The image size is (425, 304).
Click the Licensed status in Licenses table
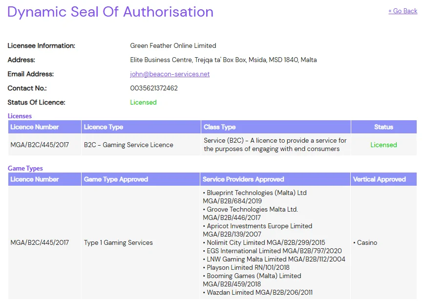[383, 145]
